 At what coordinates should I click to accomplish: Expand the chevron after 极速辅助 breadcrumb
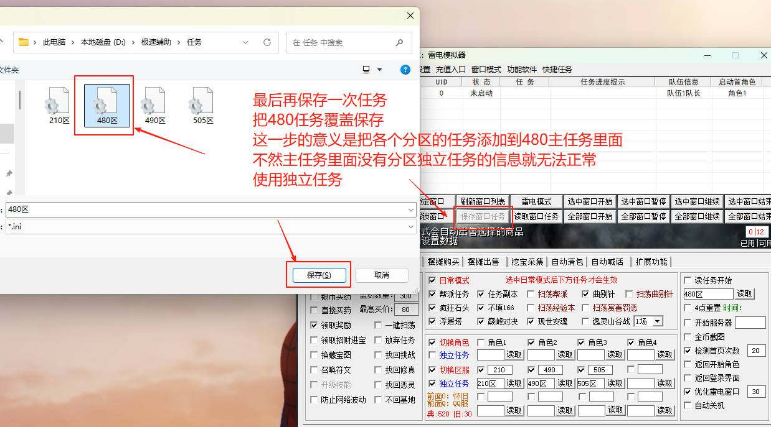coord(179,42)
